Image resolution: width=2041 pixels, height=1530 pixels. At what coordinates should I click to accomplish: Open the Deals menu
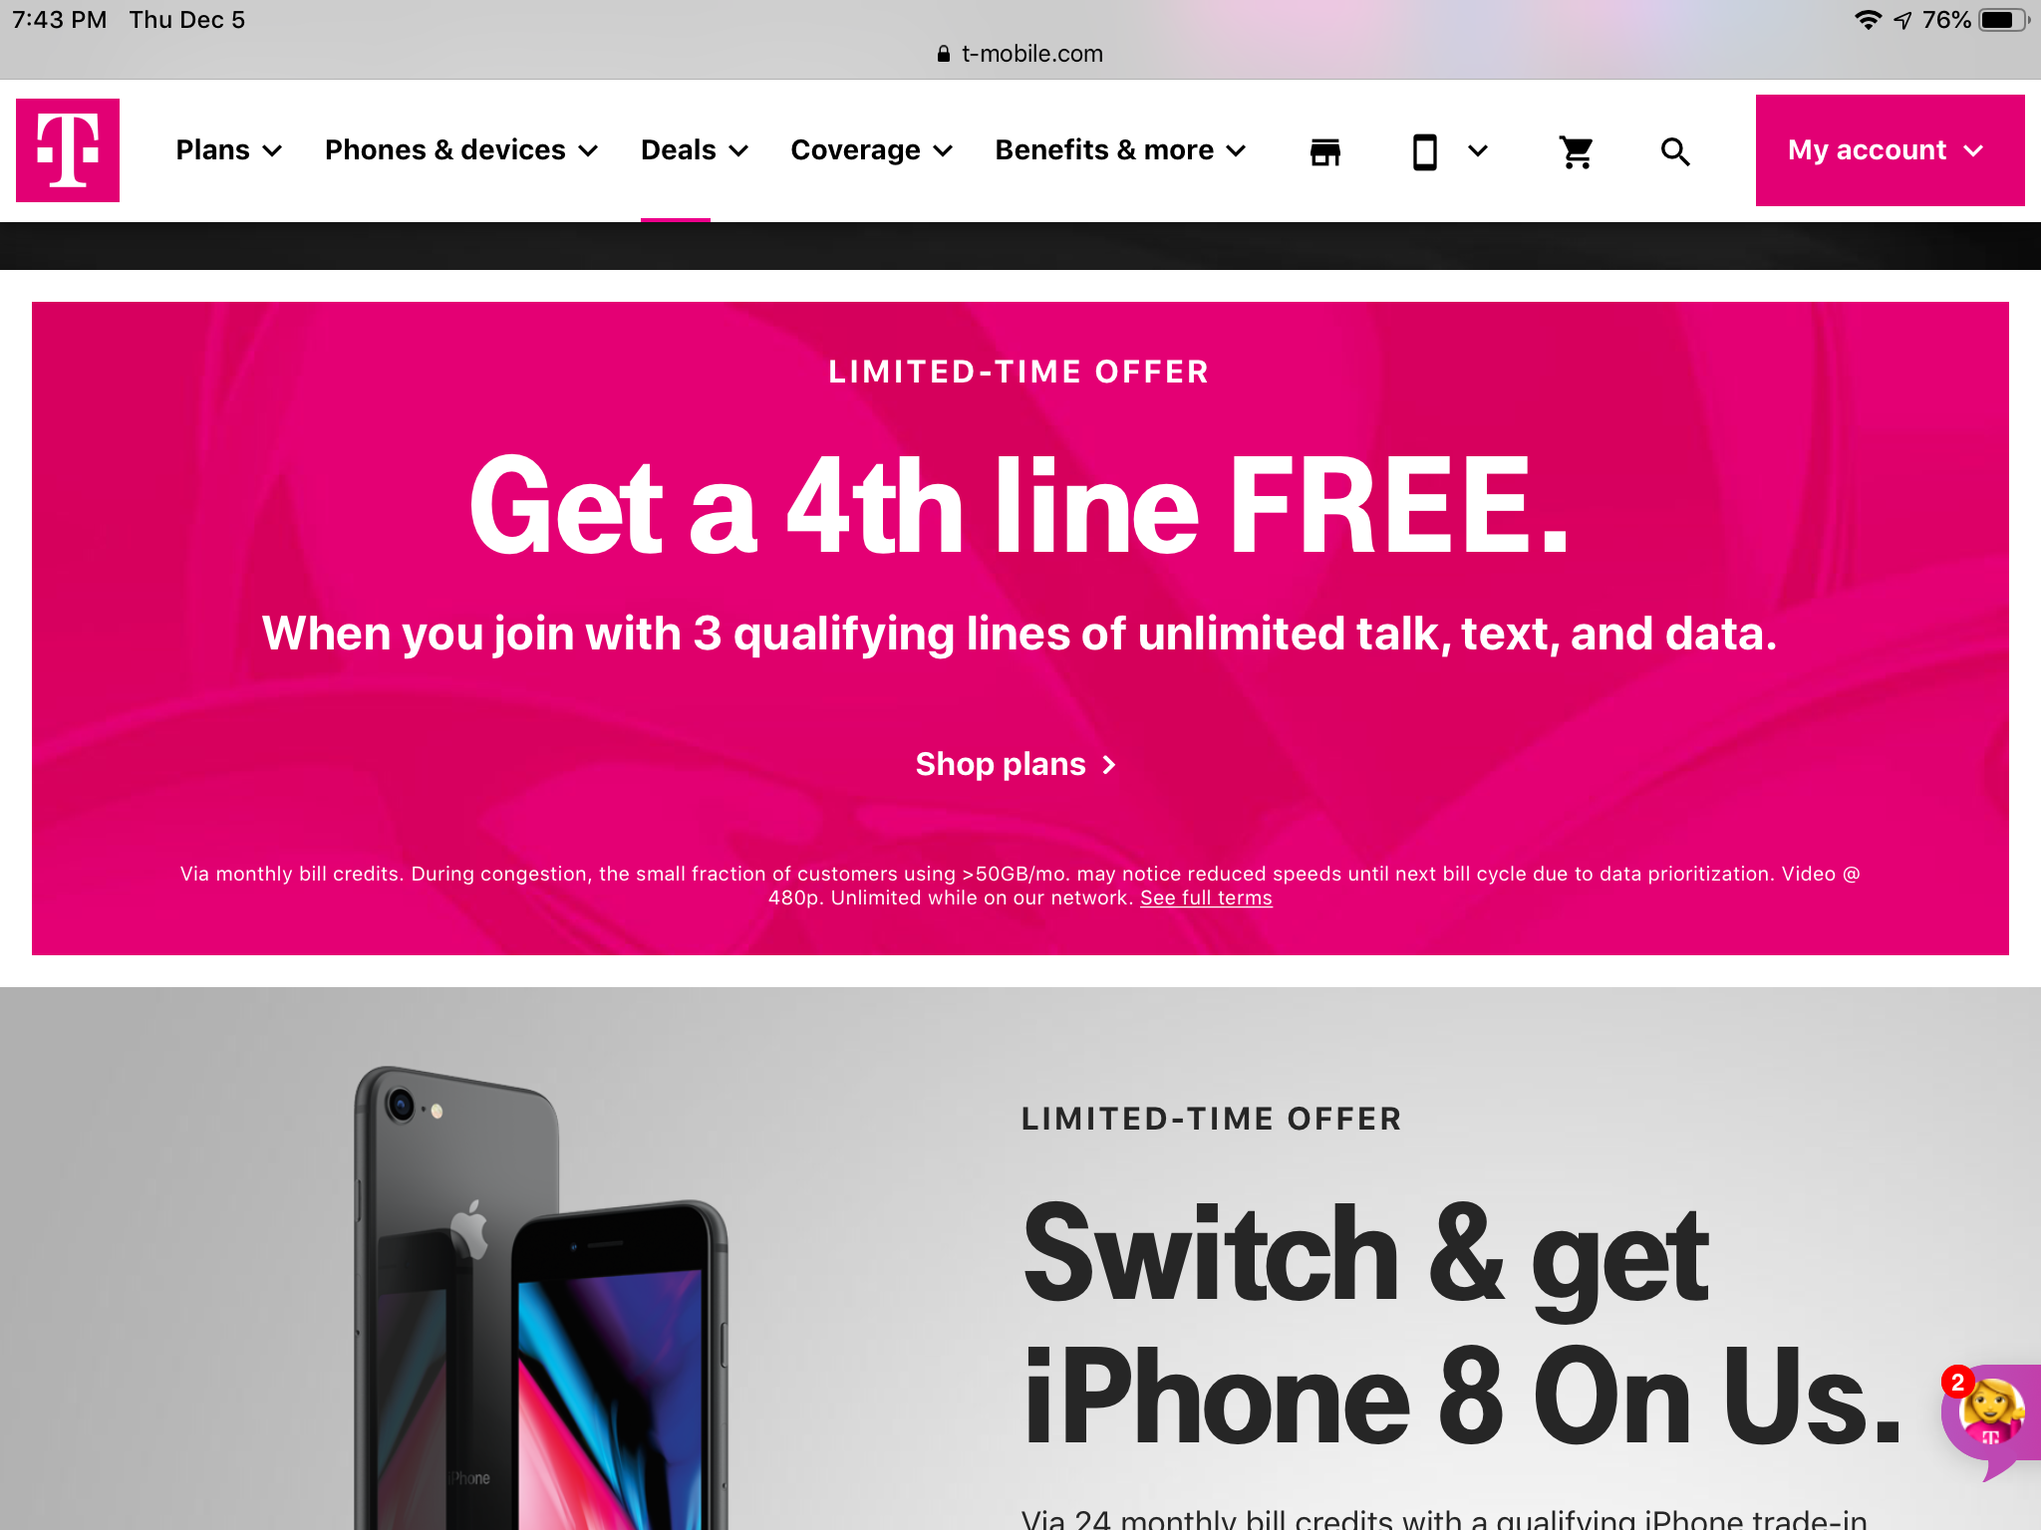coord(695,150)
